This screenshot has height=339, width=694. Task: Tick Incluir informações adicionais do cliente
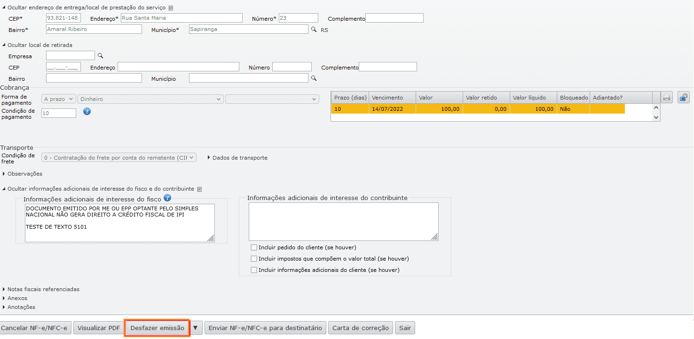pos(254,270)
